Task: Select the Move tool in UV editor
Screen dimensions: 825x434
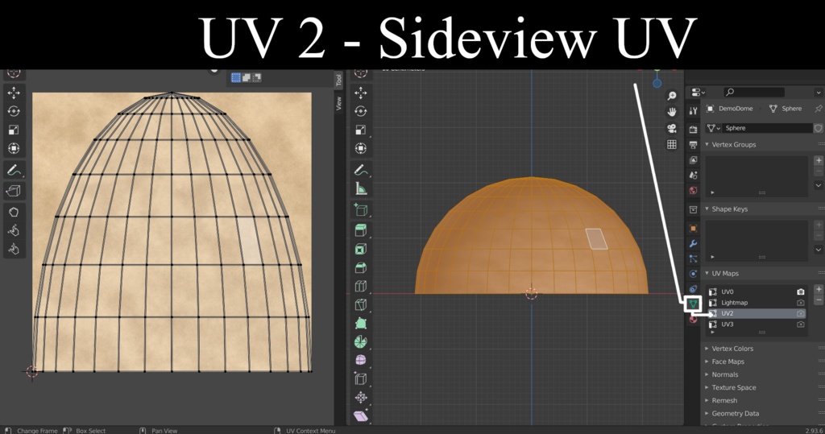Action: click(x=14, y=93)
